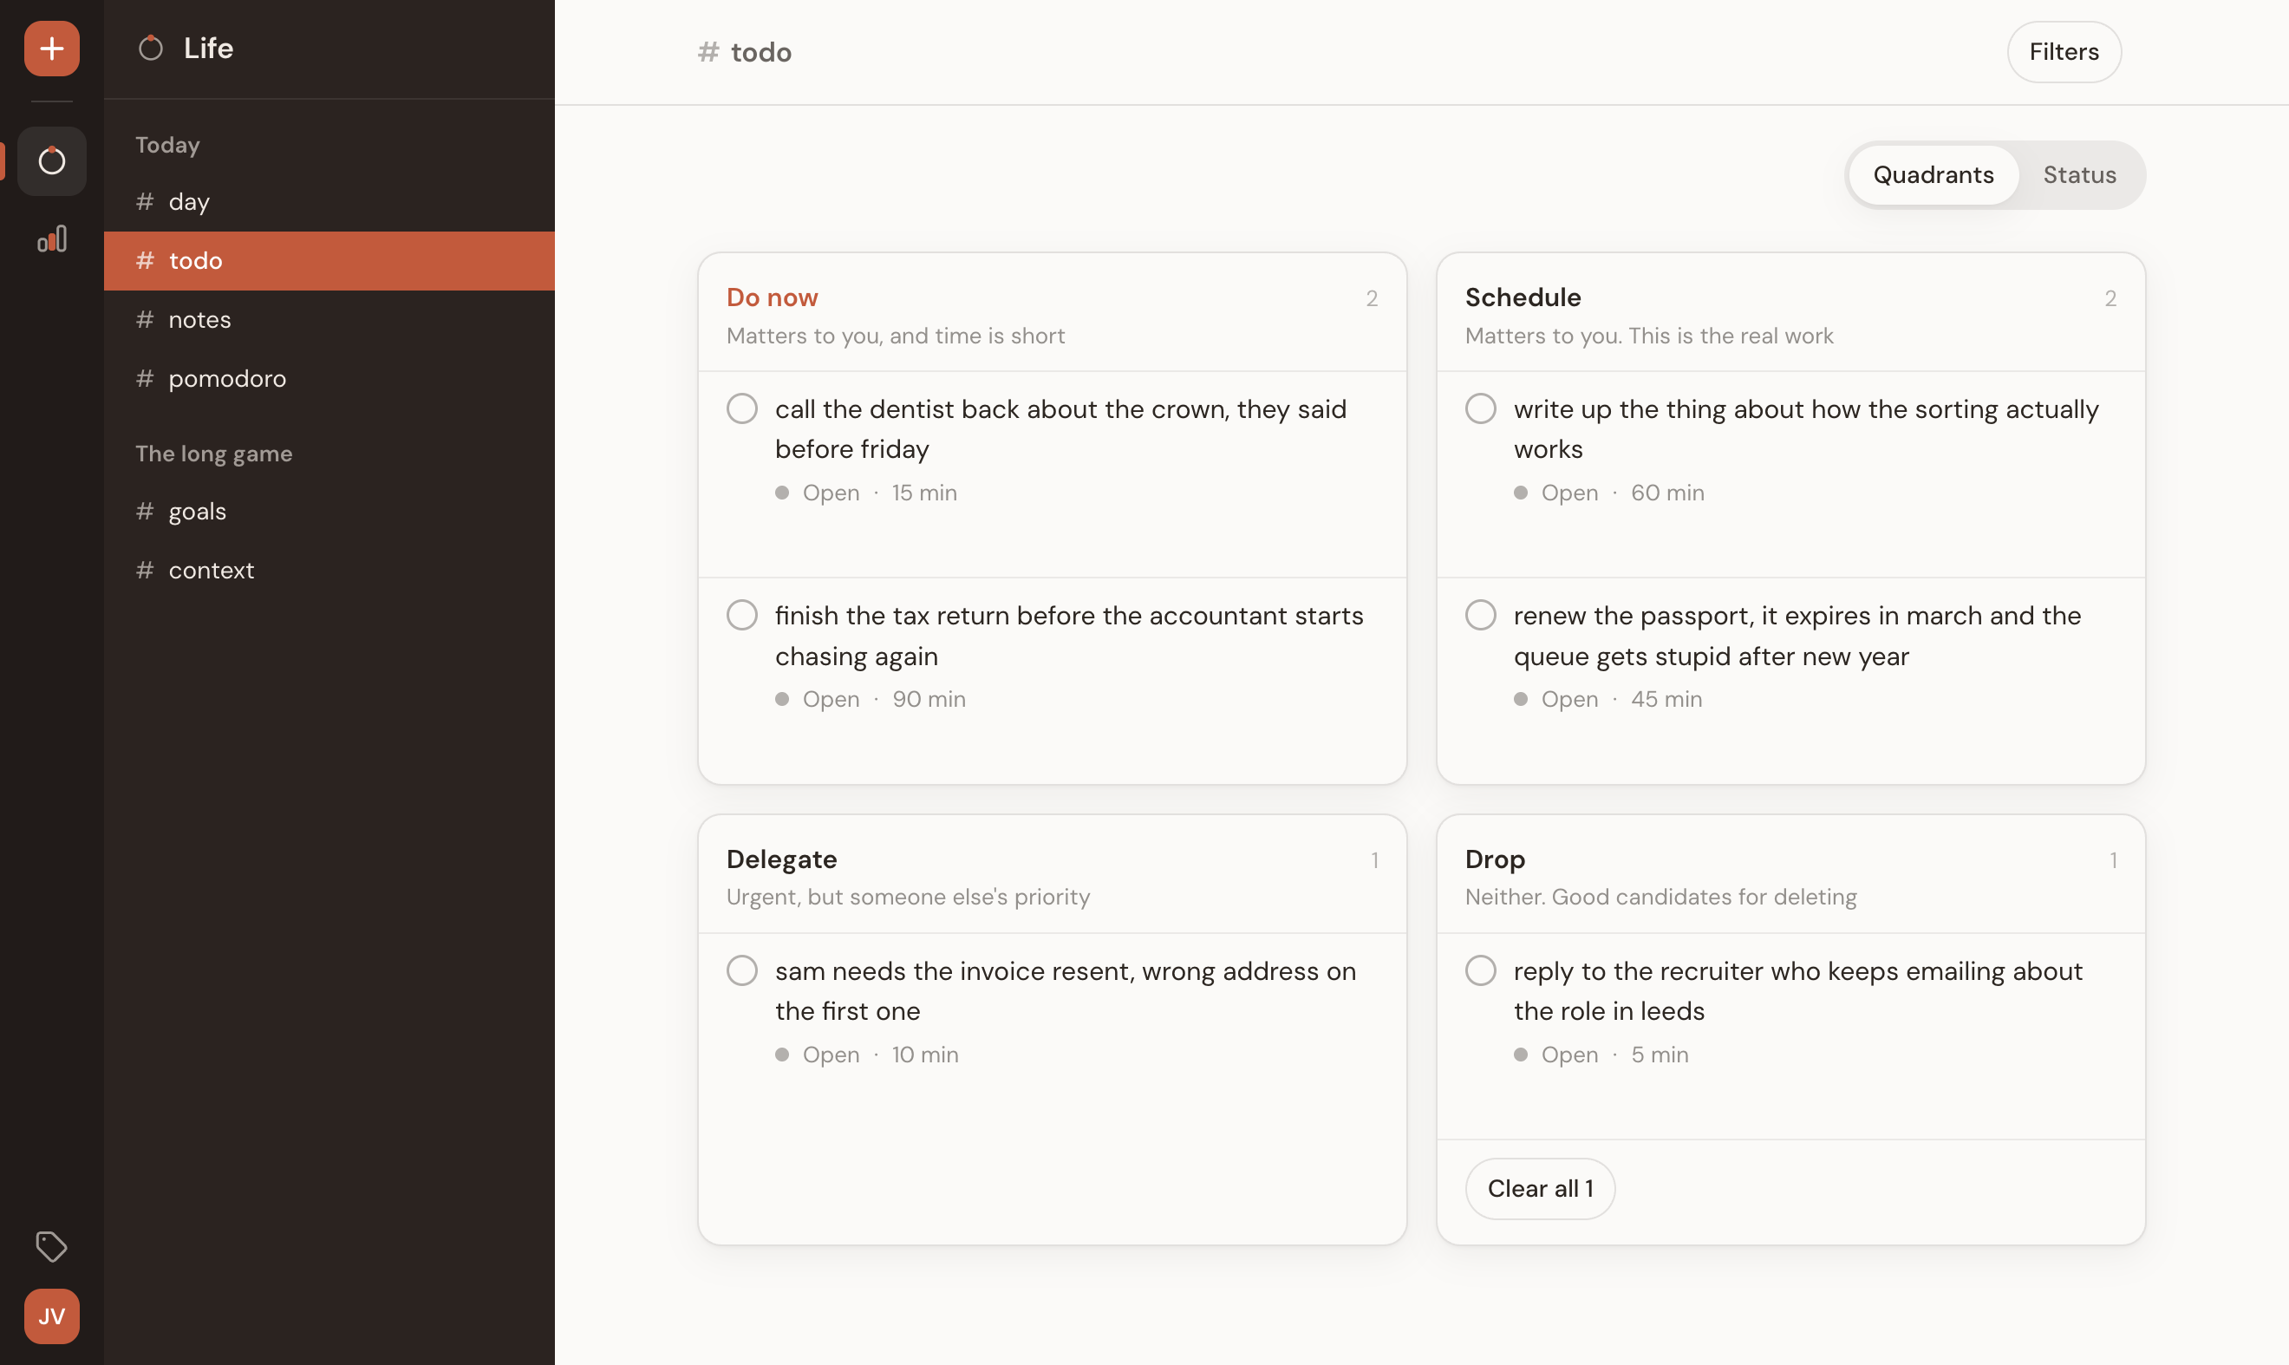
Task: Click the hash icon beside the todo page title
Action: 708,51
